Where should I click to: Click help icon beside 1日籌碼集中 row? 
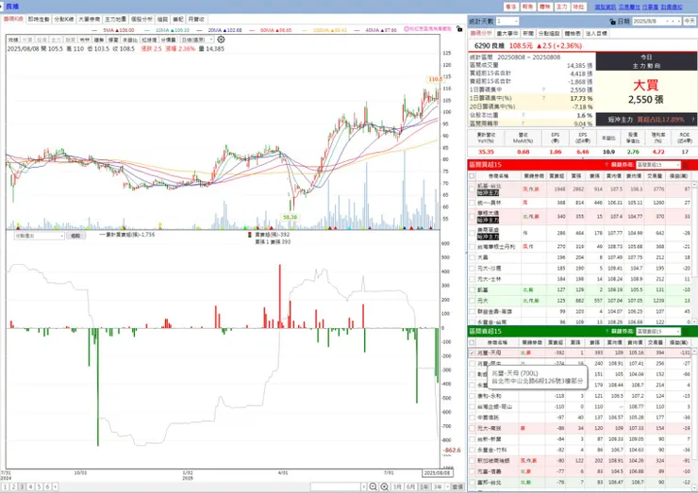[543, 90]
